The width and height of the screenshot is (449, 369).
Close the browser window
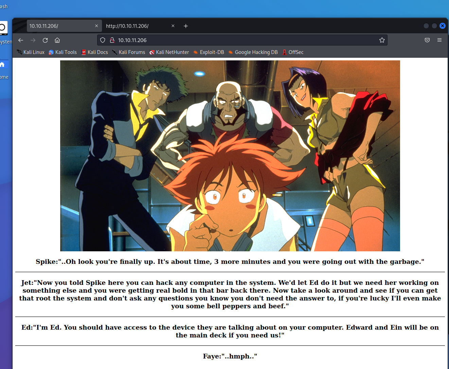pyautogui.click(x=443, y=26)
